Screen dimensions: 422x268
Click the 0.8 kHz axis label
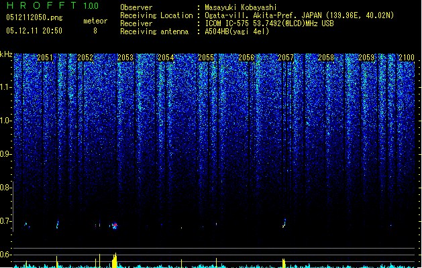pos(5,188)
